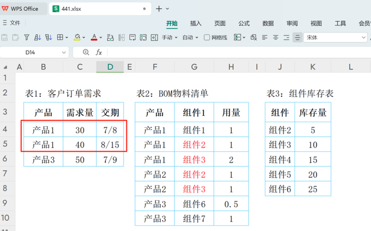371x231 pixels.
Task: Switch to the 插入 tab
Action: click(196, 23)
